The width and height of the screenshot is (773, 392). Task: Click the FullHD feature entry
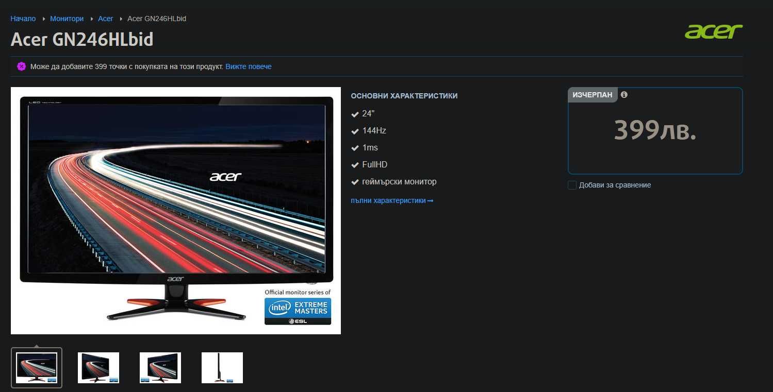coord(369,165)
